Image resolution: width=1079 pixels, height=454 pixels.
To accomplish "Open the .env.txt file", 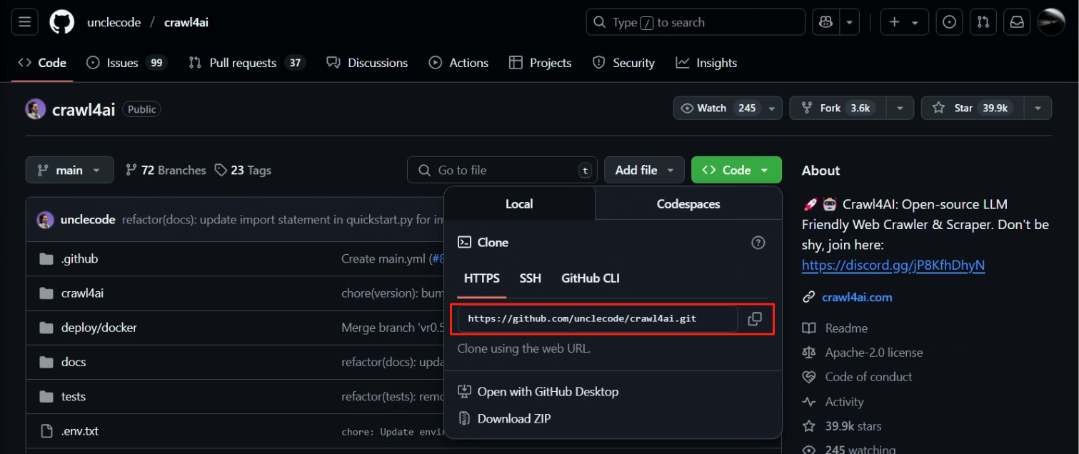I will [x=80, y=430].
